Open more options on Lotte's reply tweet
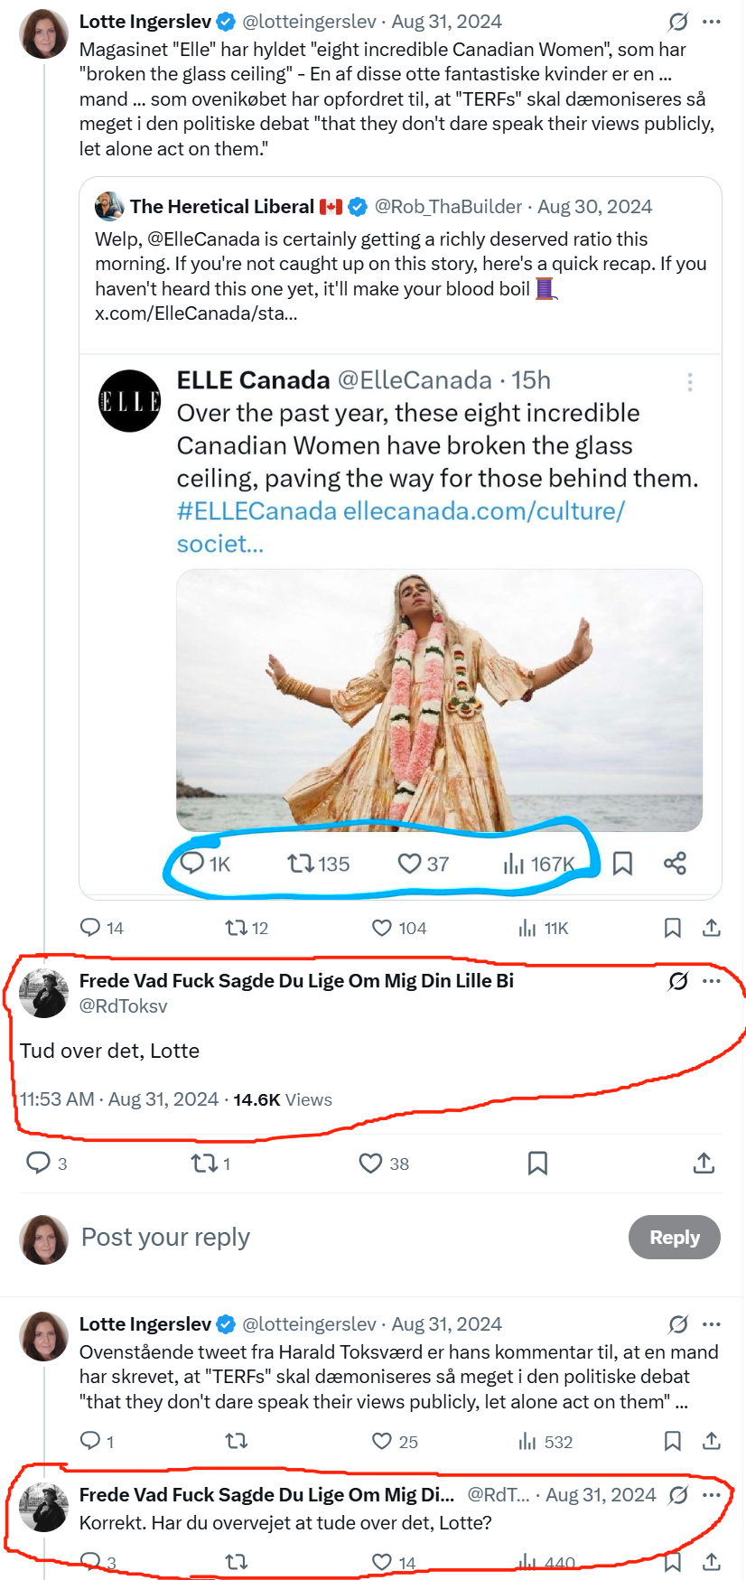 point(712,1324)
